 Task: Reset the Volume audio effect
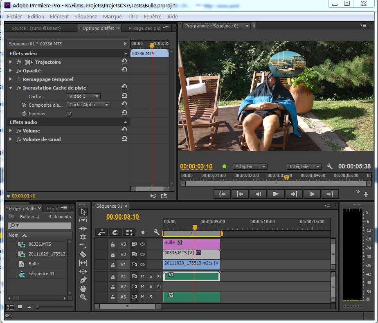(124, 130)
